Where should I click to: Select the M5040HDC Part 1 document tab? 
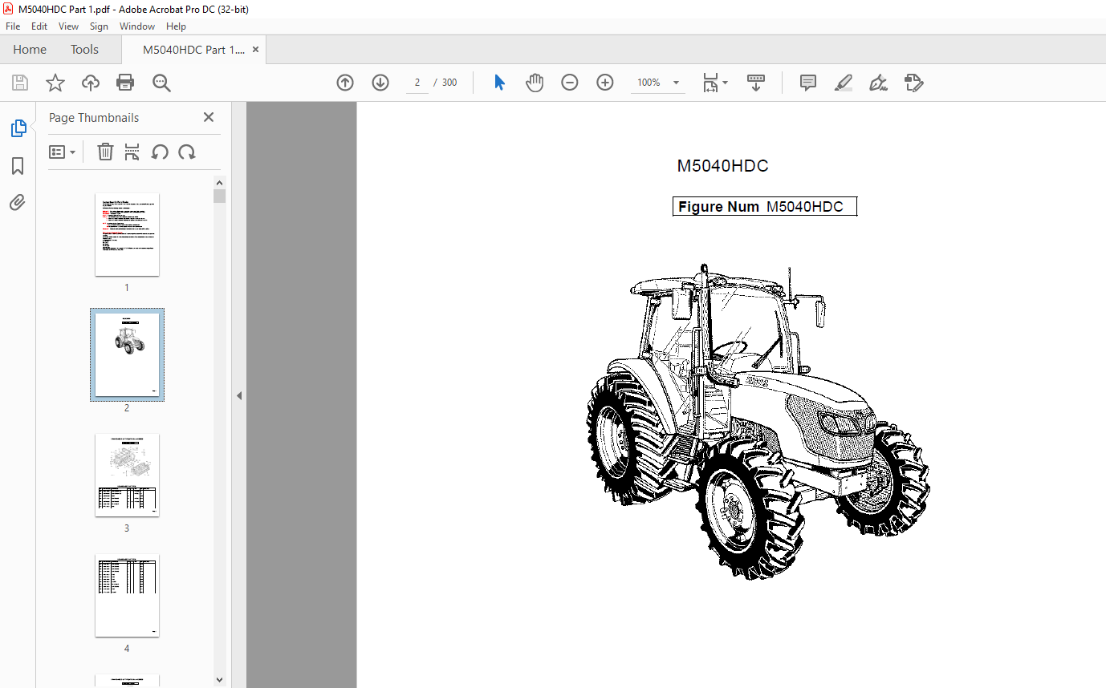(193, 50)
